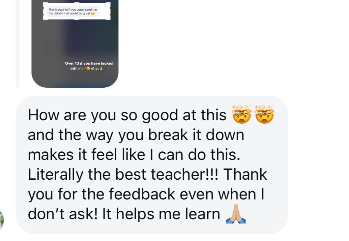
Task: Click the second exploding head emoji
Action: pyautogui.click(x=264, y=114)
